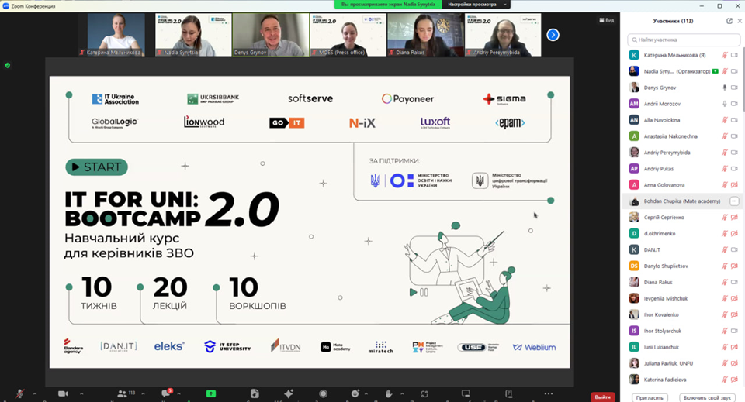Click the green encryption shield icon
The width and height of the screenshot is (745, 402).
pyautogui.click(x=8, y=65)
